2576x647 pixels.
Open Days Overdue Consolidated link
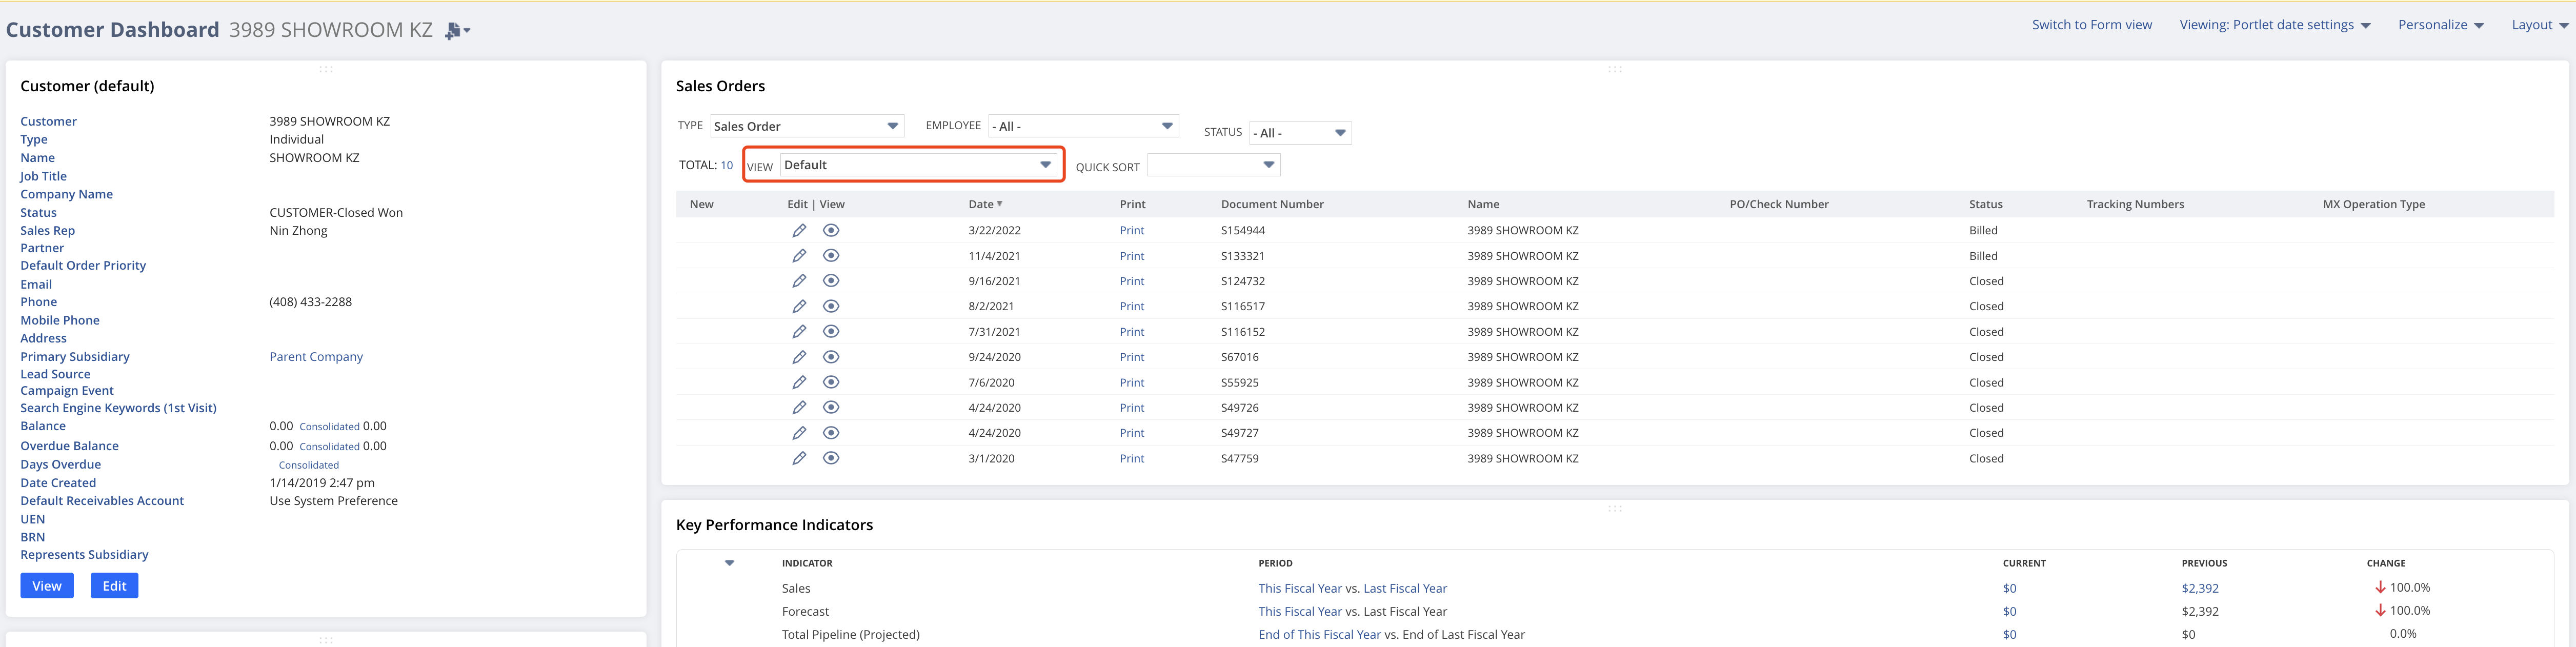(x=309, y=465)
